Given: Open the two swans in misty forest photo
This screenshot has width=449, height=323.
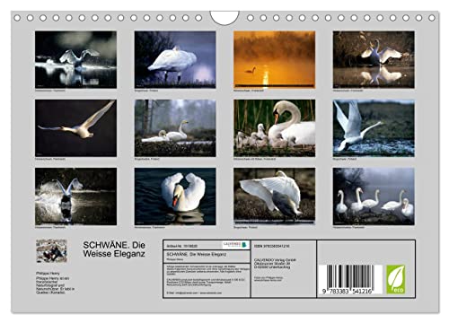Looking at the screenshot, I should (175, 128).
